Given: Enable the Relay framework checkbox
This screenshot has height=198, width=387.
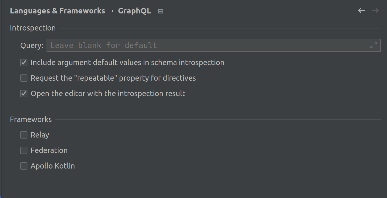Looking at the screenshot, I should 24,135.
